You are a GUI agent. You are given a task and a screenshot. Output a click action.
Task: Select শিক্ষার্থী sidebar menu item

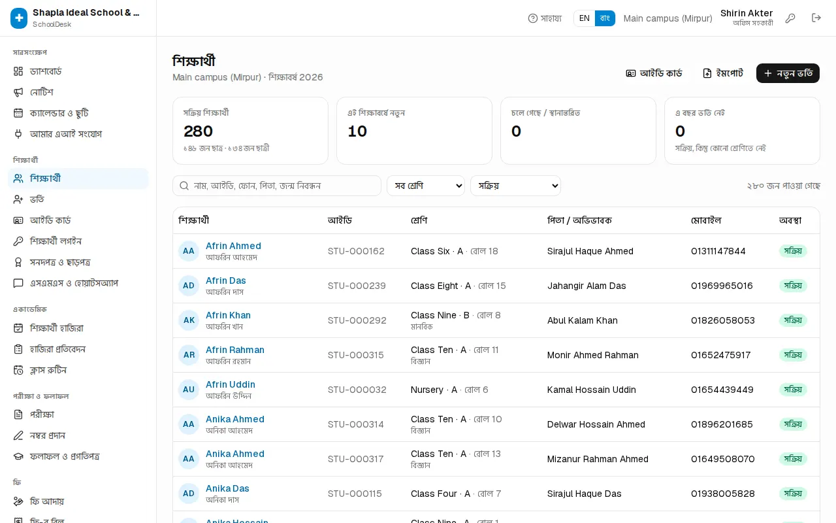coord(78,178)
